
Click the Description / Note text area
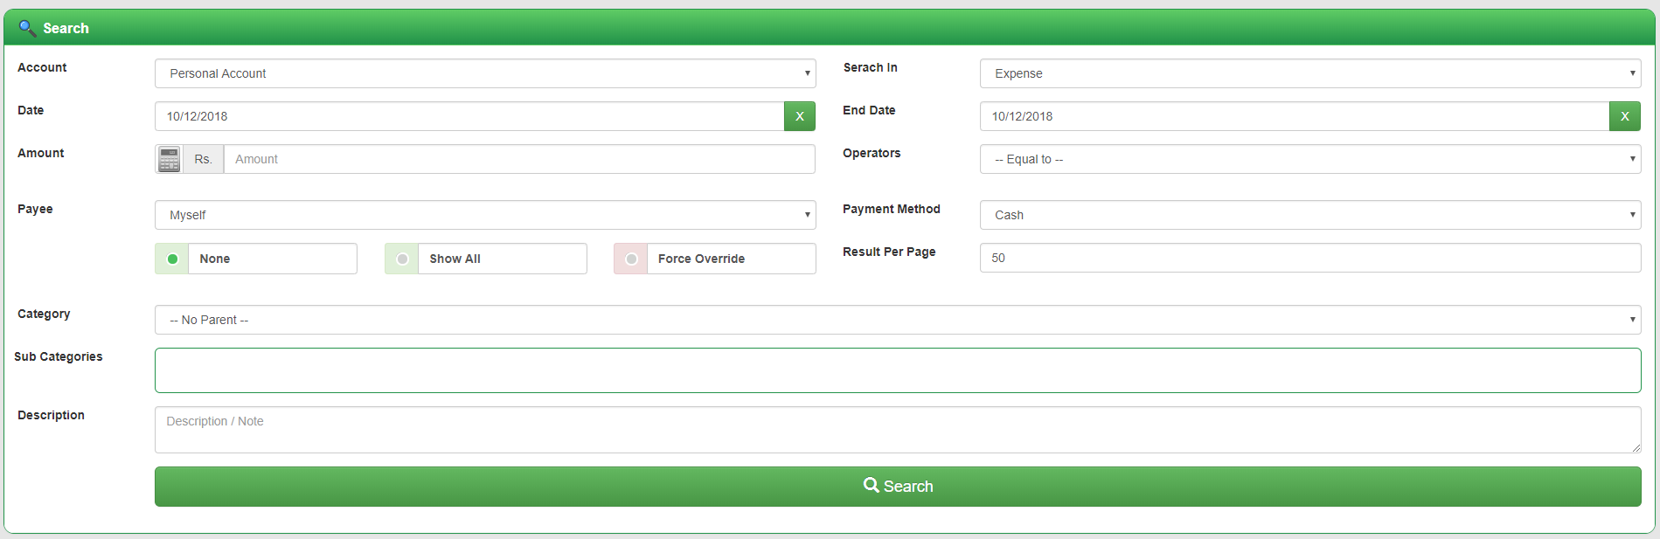point(897,429)
